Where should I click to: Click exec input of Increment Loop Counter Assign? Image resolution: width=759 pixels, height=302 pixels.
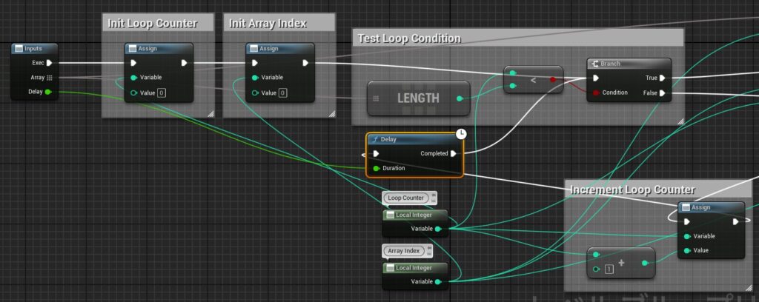687,222
